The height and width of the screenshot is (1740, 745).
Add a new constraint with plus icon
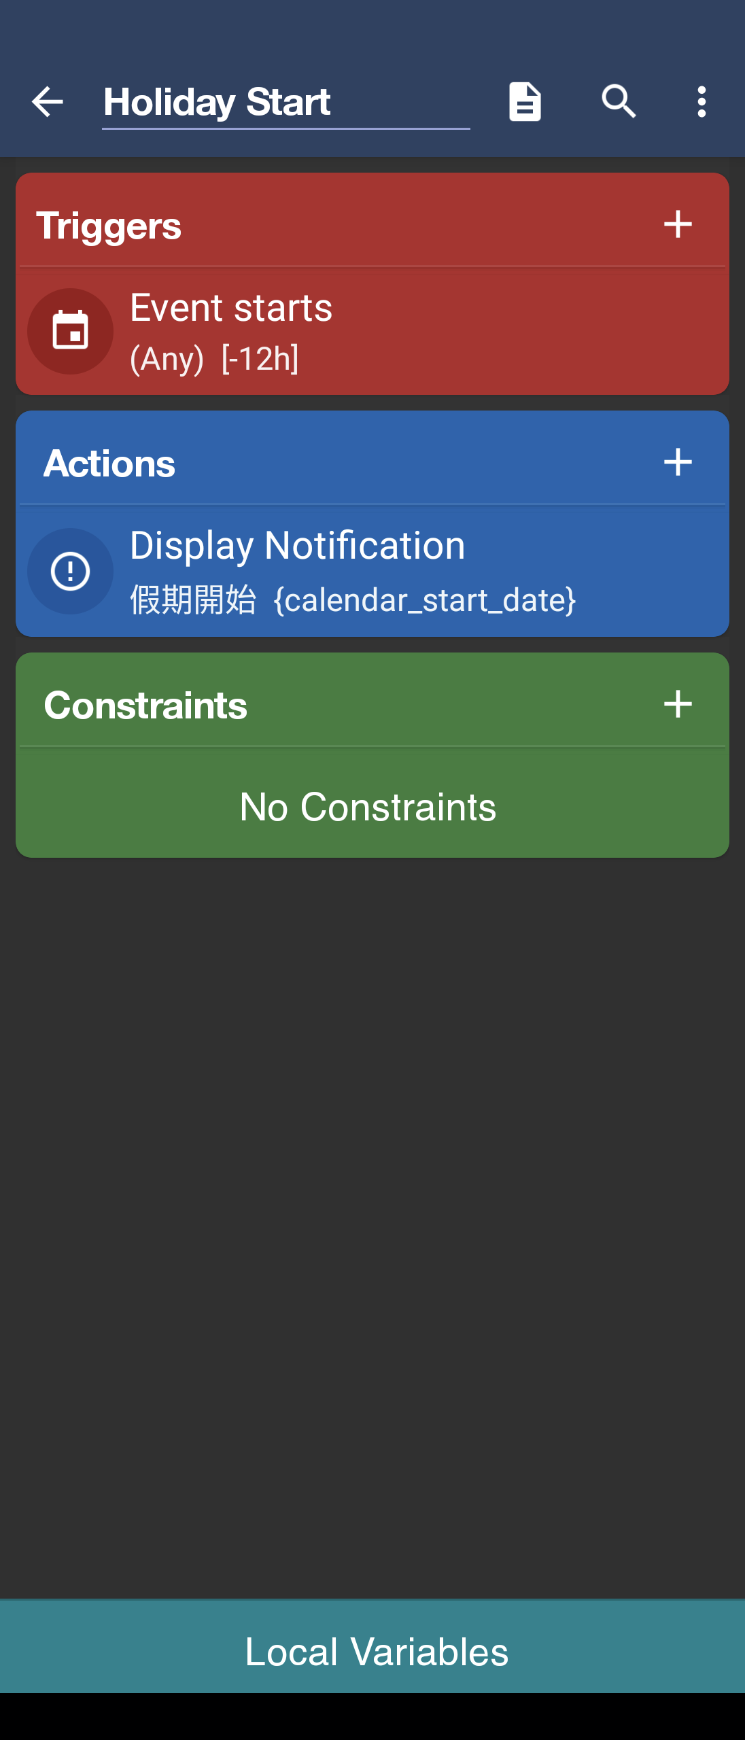tap(678, 704)
